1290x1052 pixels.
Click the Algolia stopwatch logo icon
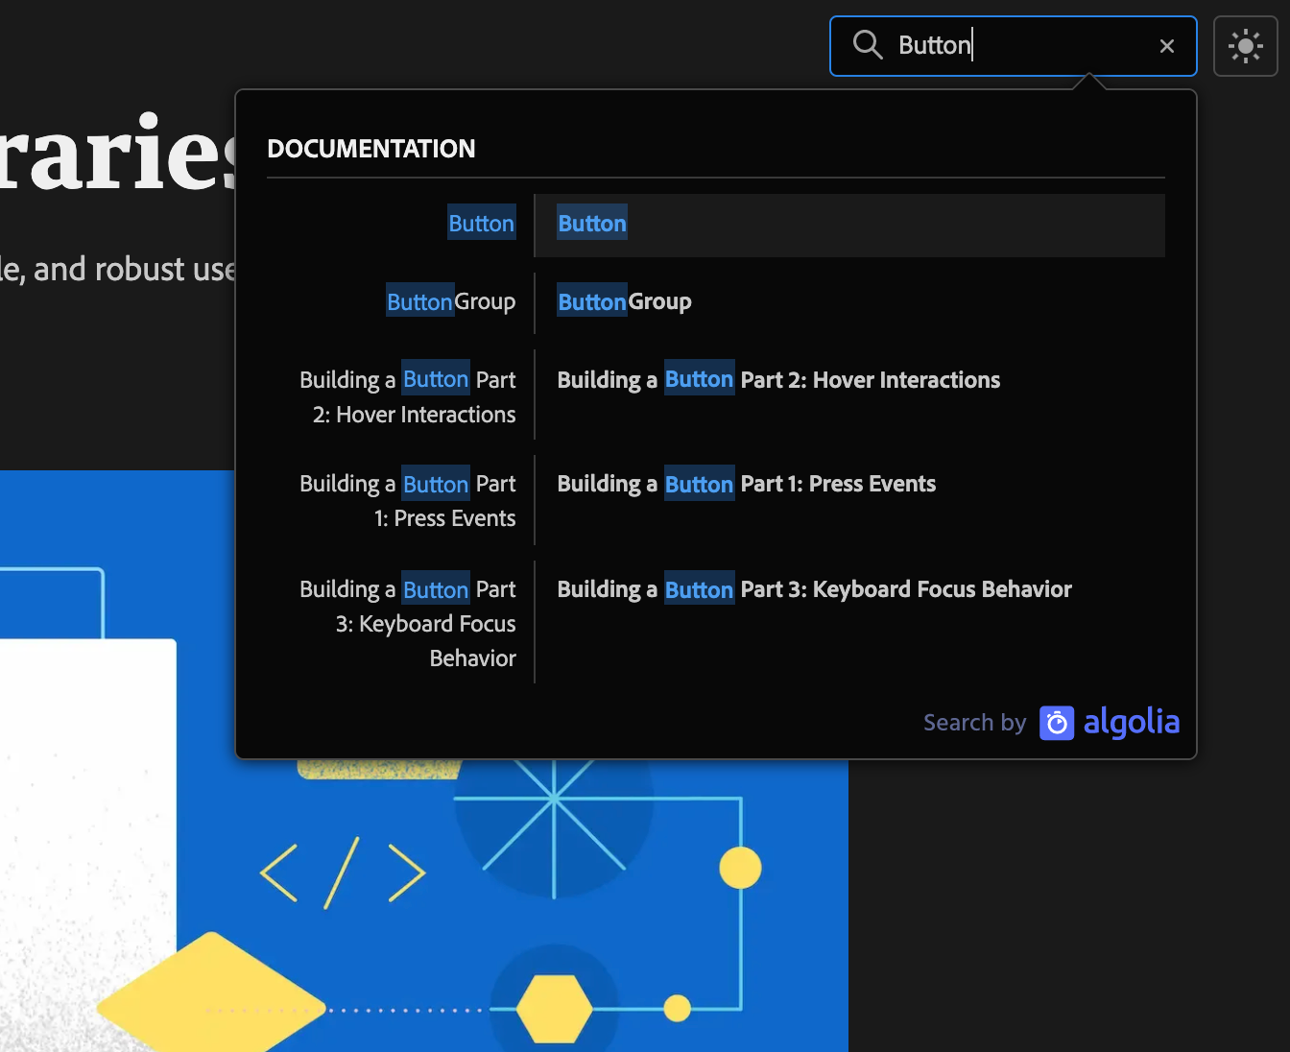point(1057,723)
